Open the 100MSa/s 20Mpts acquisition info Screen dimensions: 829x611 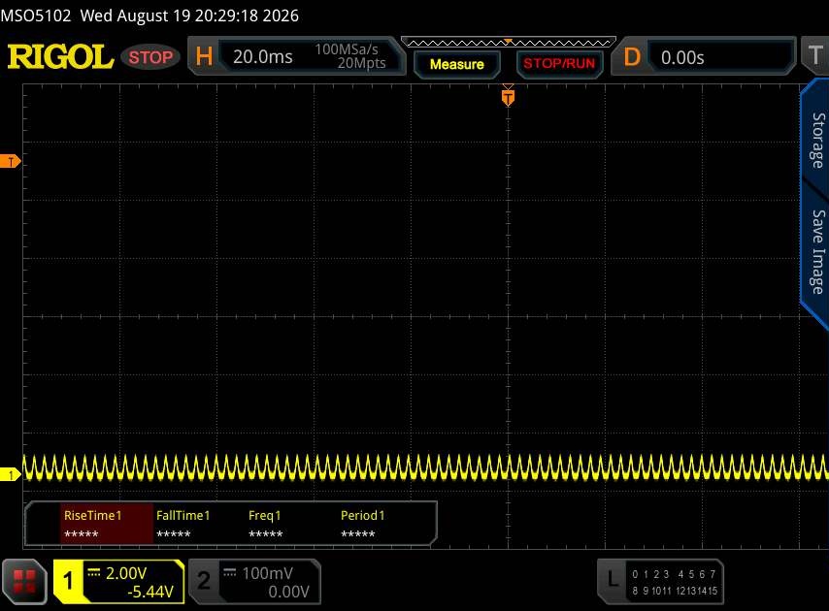tap(350, 56)
